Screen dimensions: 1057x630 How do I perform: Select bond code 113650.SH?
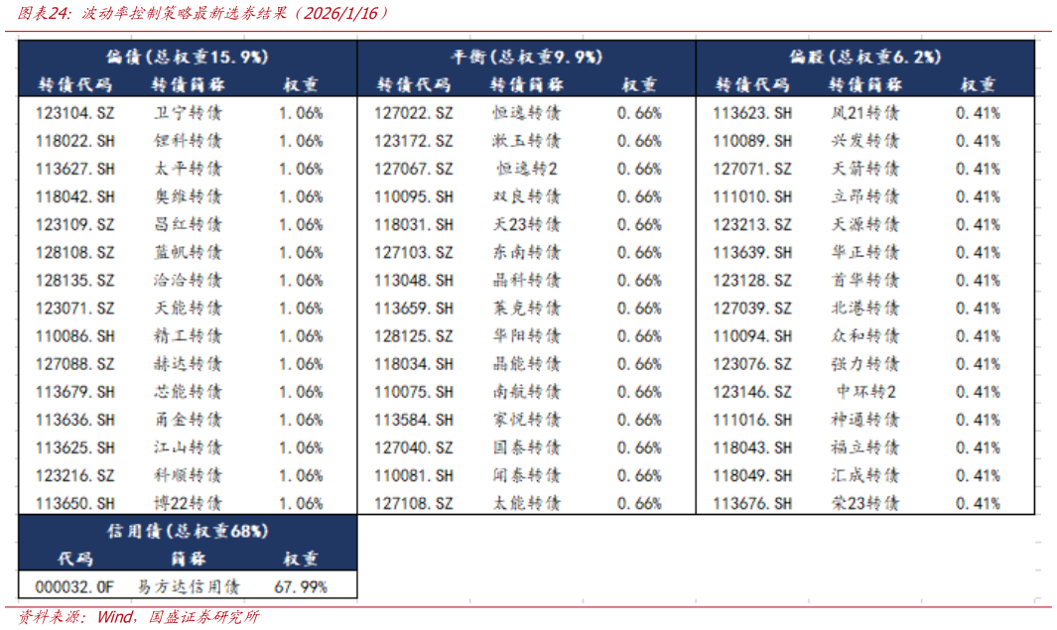click(x=75, y=504)
